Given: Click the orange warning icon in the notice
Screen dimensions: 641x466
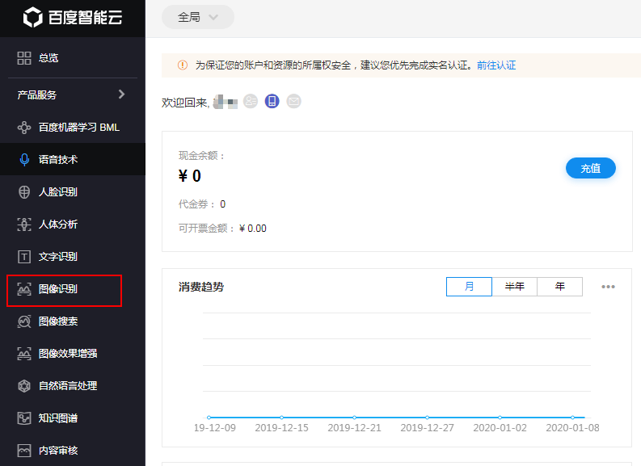Looking at the screenshot, I should click(x=183, y=65).
